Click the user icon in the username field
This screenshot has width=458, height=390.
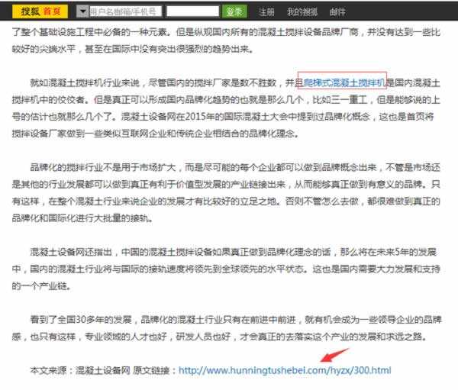93,12
